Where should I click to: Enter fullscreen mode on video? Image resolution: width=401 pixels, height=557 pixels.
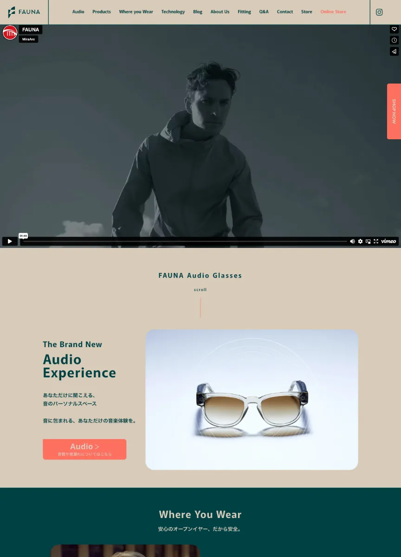[x=376, y=241]
